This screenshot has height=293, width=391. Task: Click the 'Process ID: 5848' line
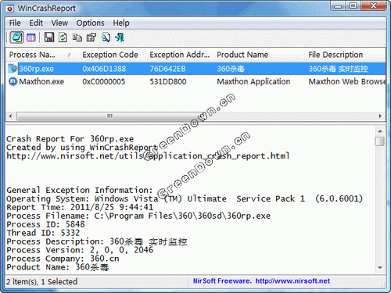(45, 224)
